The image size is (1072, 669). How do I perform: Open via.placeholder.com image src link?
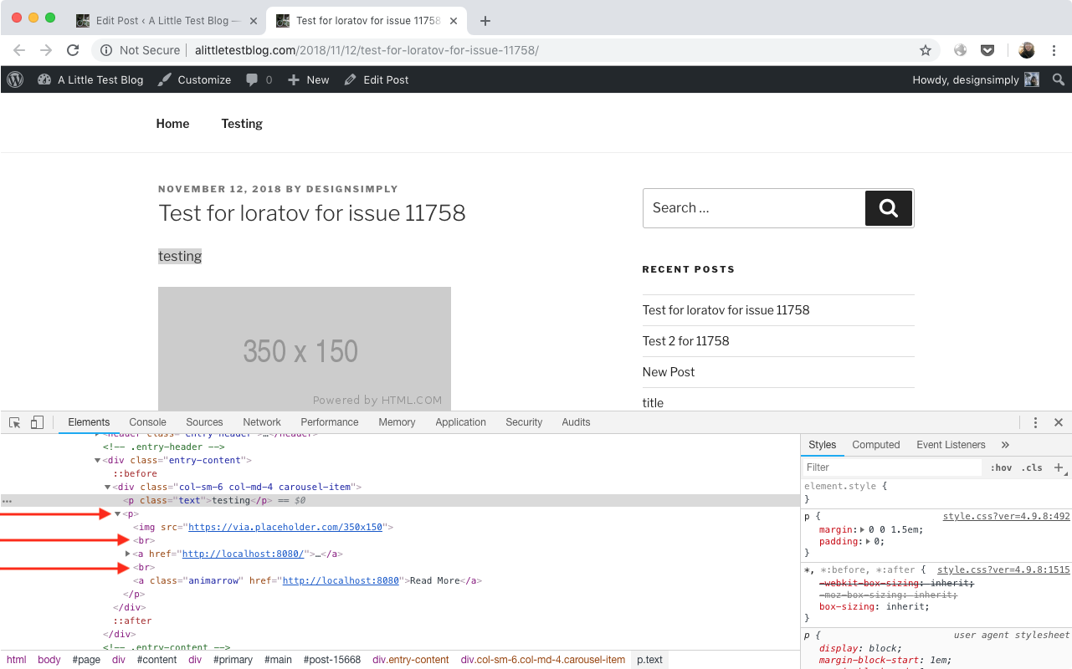tap(285, 527)
